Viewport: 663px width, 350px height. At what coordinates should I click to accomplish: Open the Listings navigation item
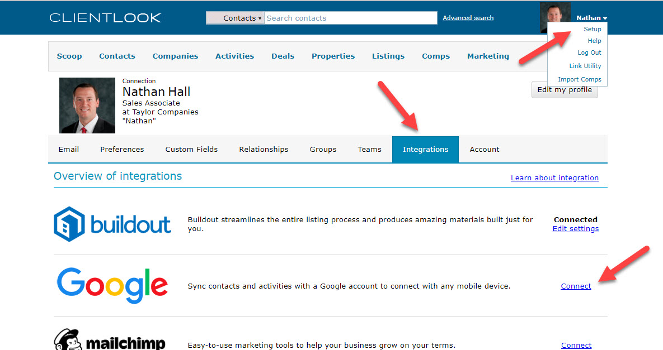(x=388, y=56)
